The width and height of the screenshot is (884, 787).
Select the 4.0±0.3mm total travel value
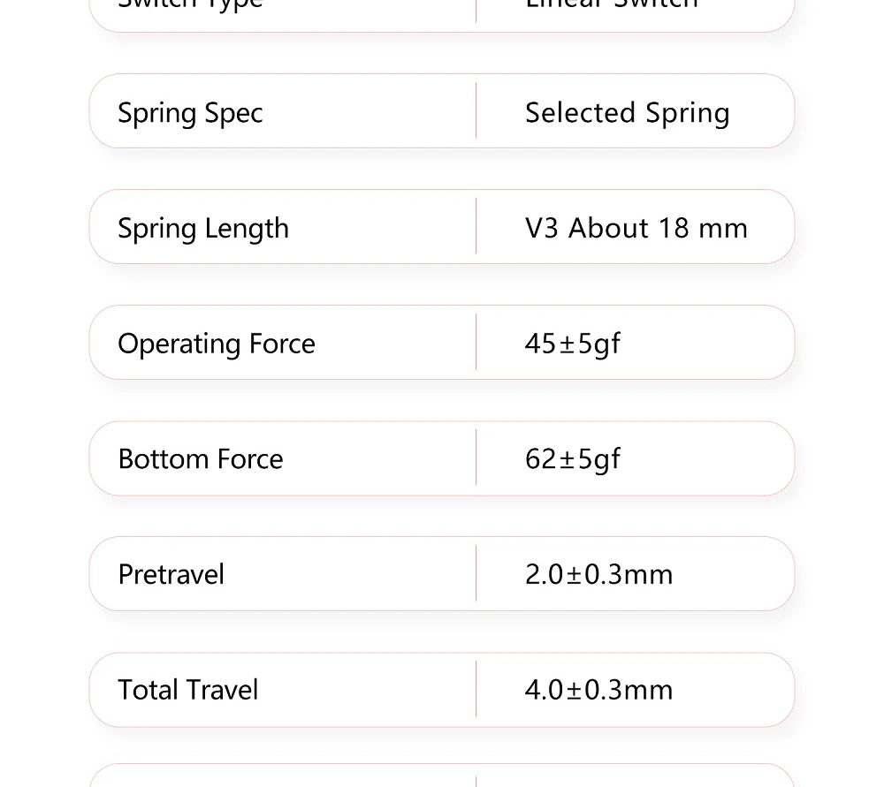click(598, 690)
